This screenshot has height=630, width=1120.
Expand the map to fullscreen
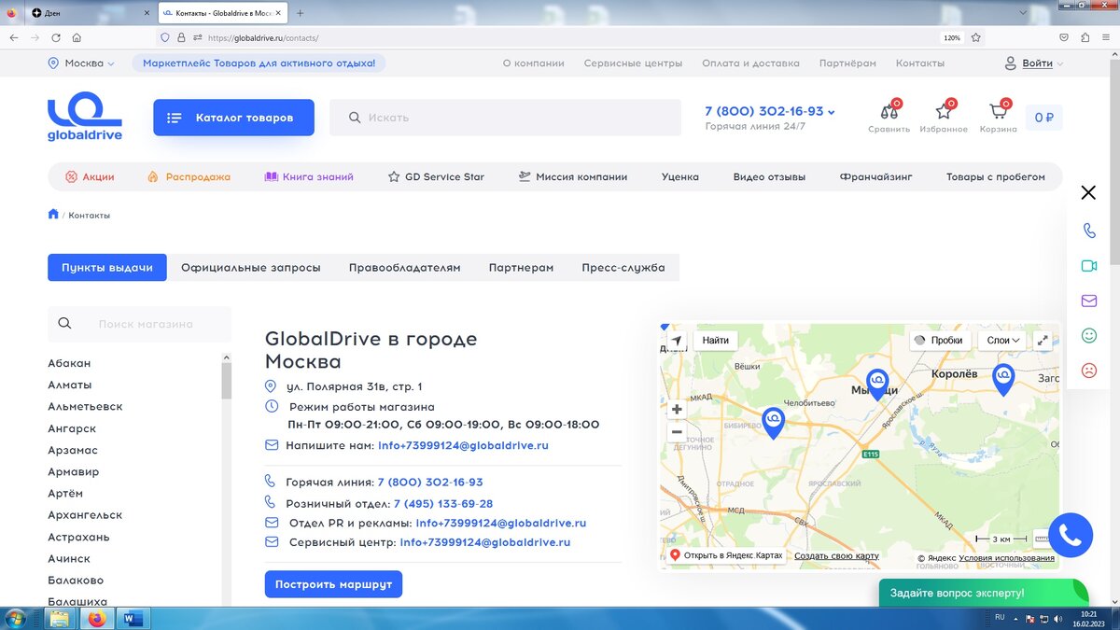[1043, 340]
